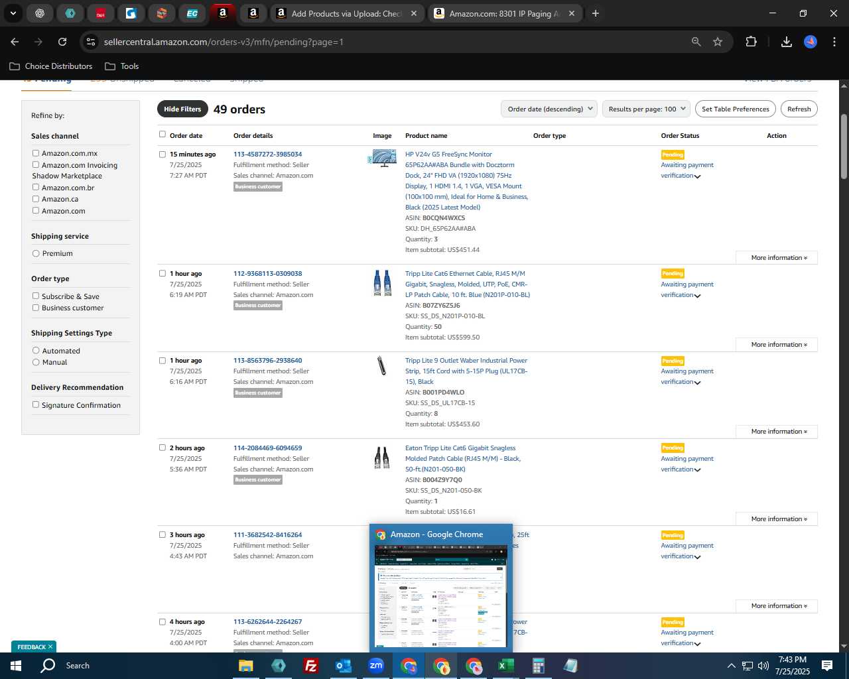The image size is (849, 679).
Task: Select Automated shipping settings radio
Action: (x=36, y=351)
